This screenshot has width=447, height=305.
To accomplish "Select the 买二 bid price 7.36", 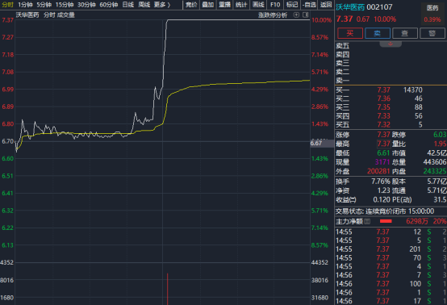I will pos(384,98).
